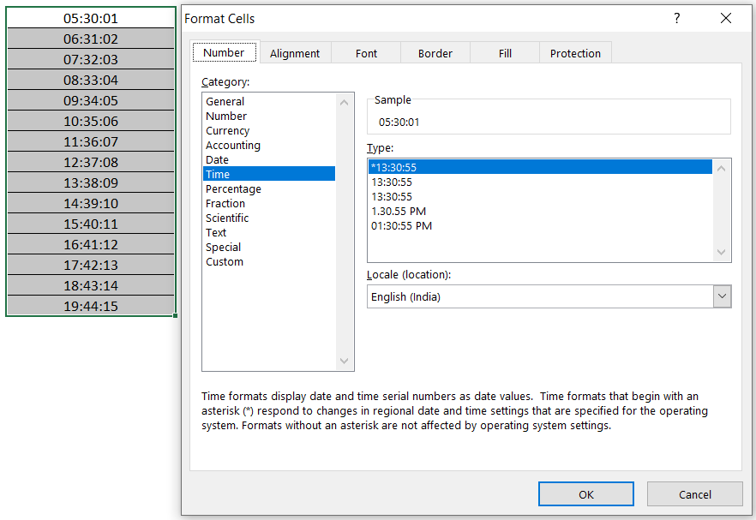This screenshot has width=756, height=520.
Task: Switch to the Font tab
Action: pos(365,52)
